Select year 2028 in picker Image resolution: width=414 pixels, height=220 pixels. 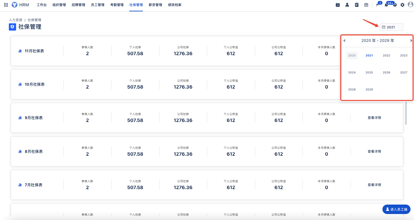point(352,90)
